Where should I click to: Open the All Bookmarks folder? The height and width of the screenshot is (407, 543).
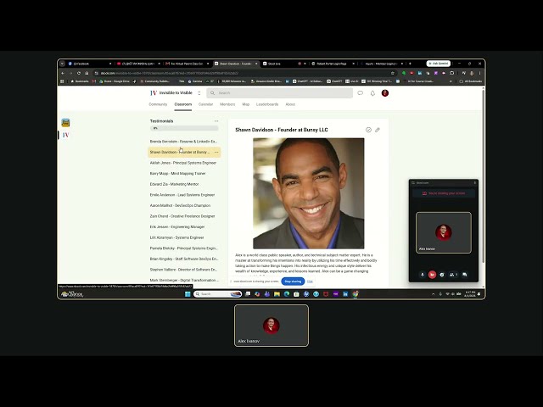click(471, 81)
